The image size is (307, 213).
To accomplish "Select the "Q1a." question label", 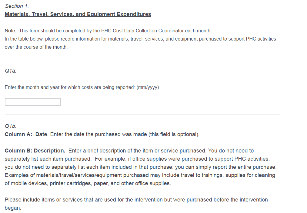I will pos(11,71).
